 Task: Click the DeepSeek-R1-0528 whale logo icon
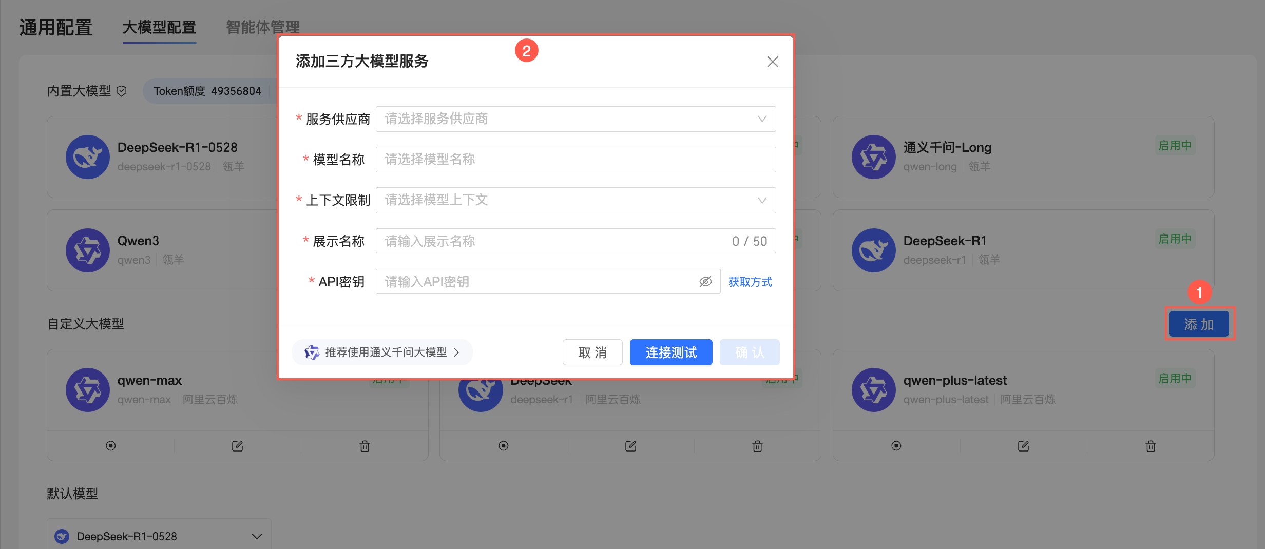tap(88, 157)
